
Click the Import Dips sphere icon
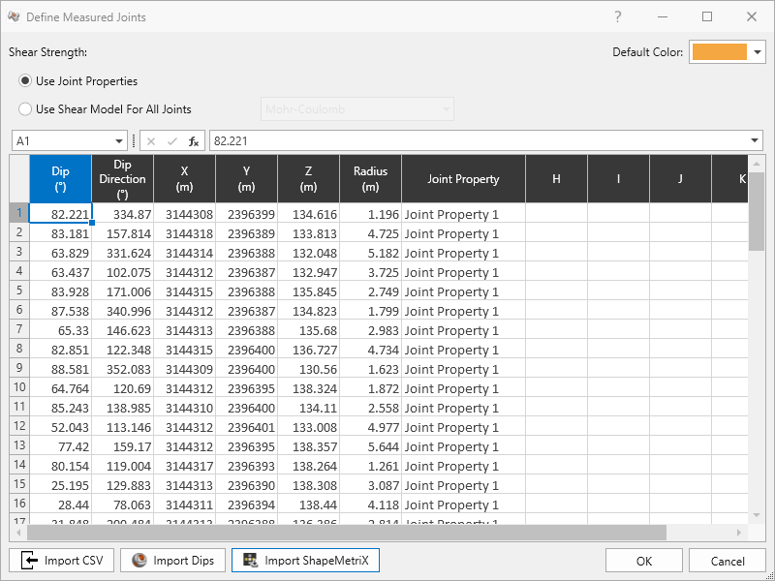(139, 561)
